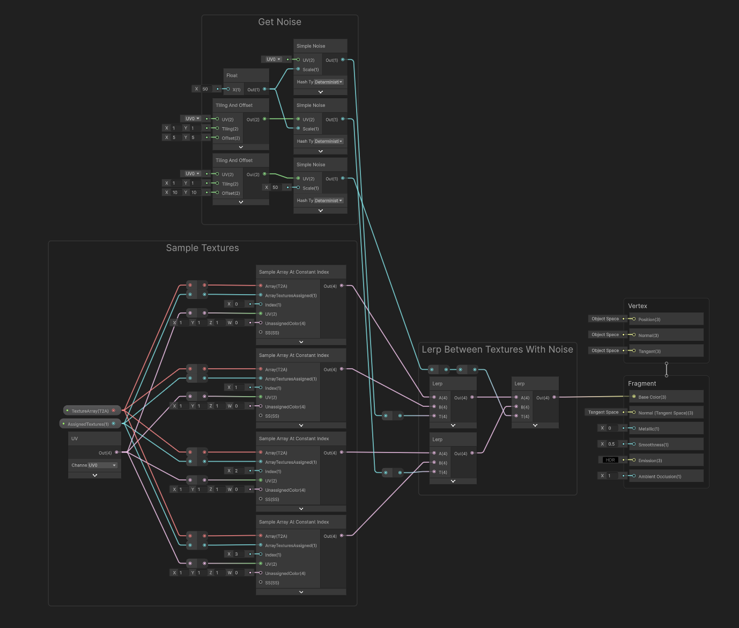Click Out(2) port of Tiling And Offset with offset 5
The height and width of the screenshot is (628, 739).
click(264, 119)
